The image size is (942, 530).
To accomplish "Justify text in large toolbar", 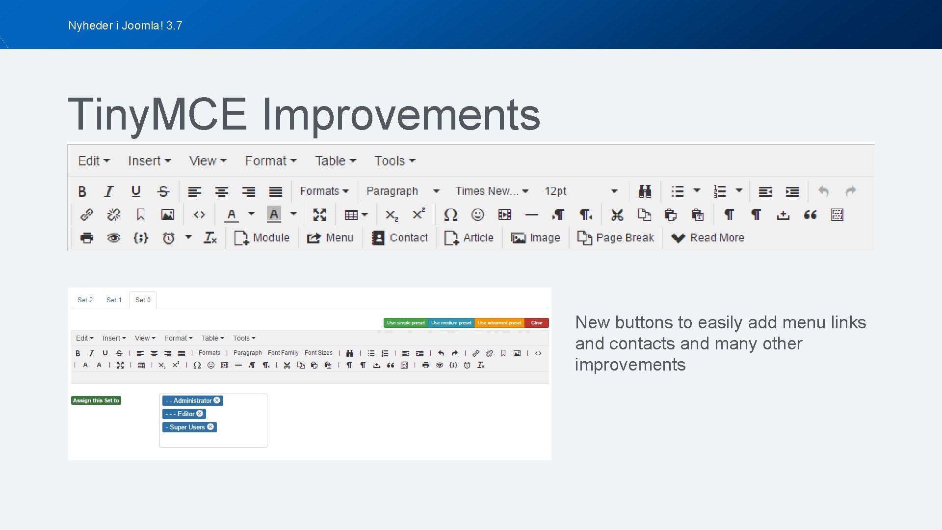I will point(276,191).
